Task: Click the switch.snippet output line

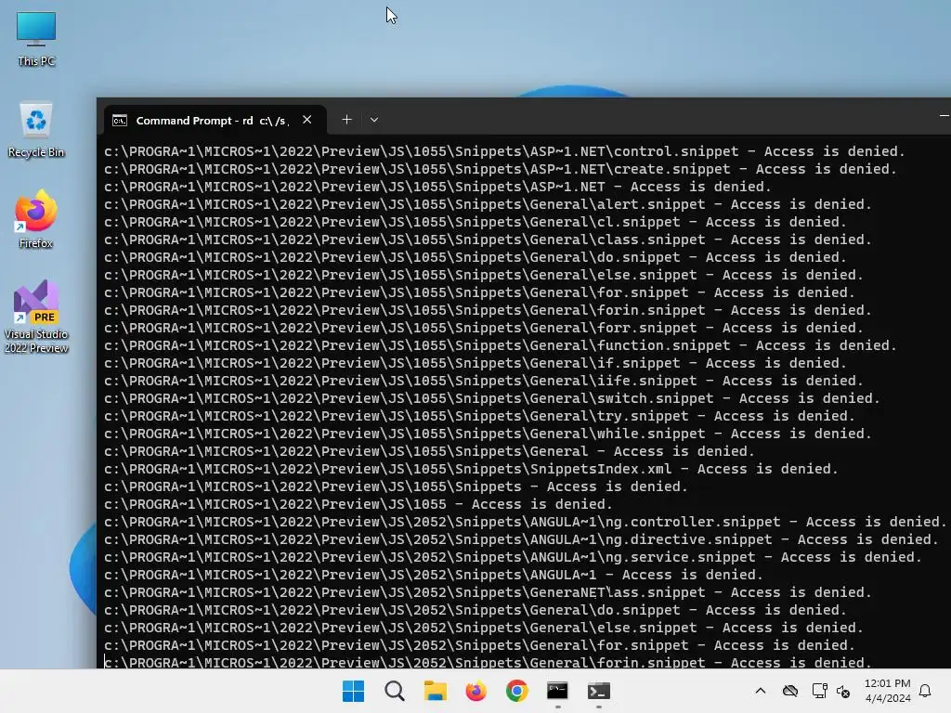Action: pyautogui.click(x=491, y=398)
